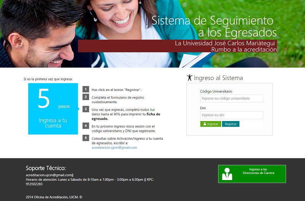Click step number 1 badge
The image size is (305, 201).
click(x=86, y=89)
